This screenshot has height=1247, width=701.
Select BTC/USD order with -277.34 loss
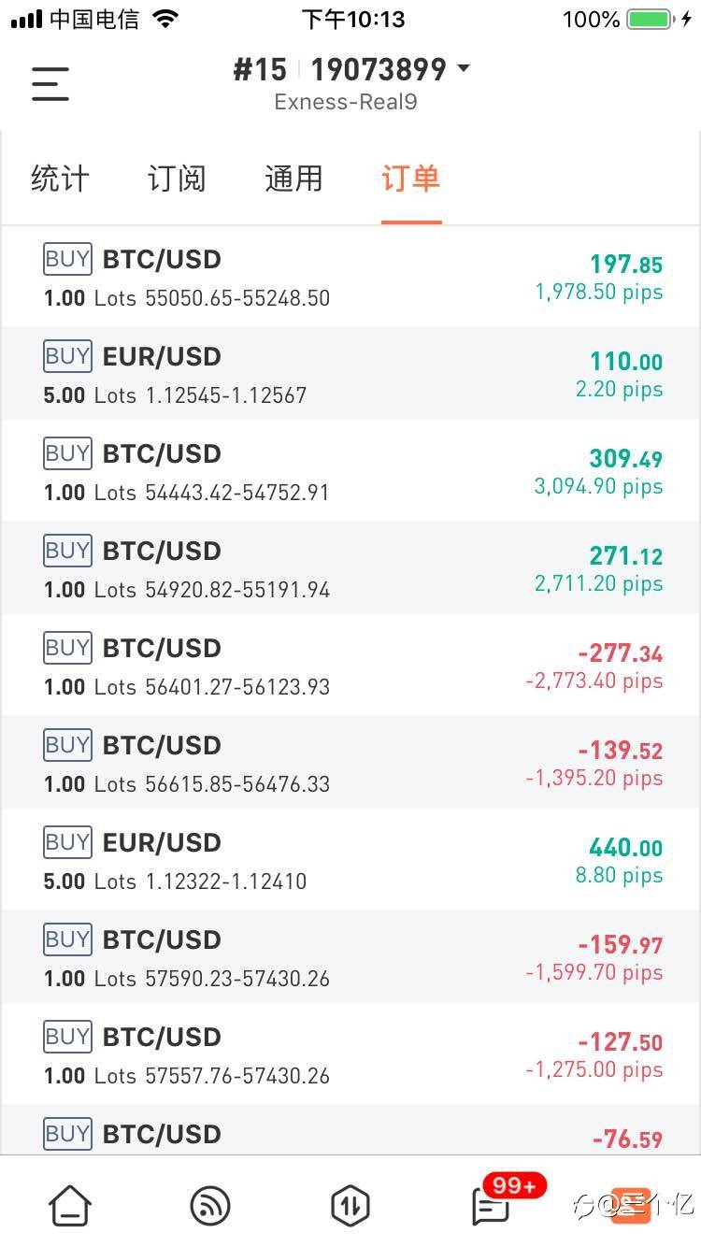point(350,666)
